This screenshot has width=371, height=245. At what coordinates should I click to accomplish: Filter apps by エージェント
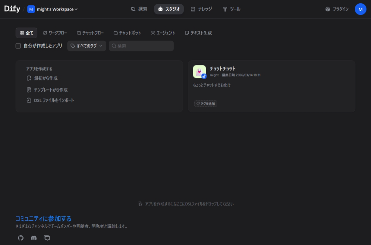pyautogui.click(x=163, y=33)
